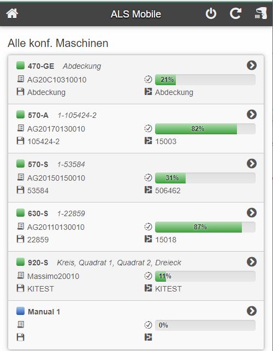The image size is (273, 351).
Task: Click the 82% progress bar
Action: pyautogui.click(x=205, y=129)
